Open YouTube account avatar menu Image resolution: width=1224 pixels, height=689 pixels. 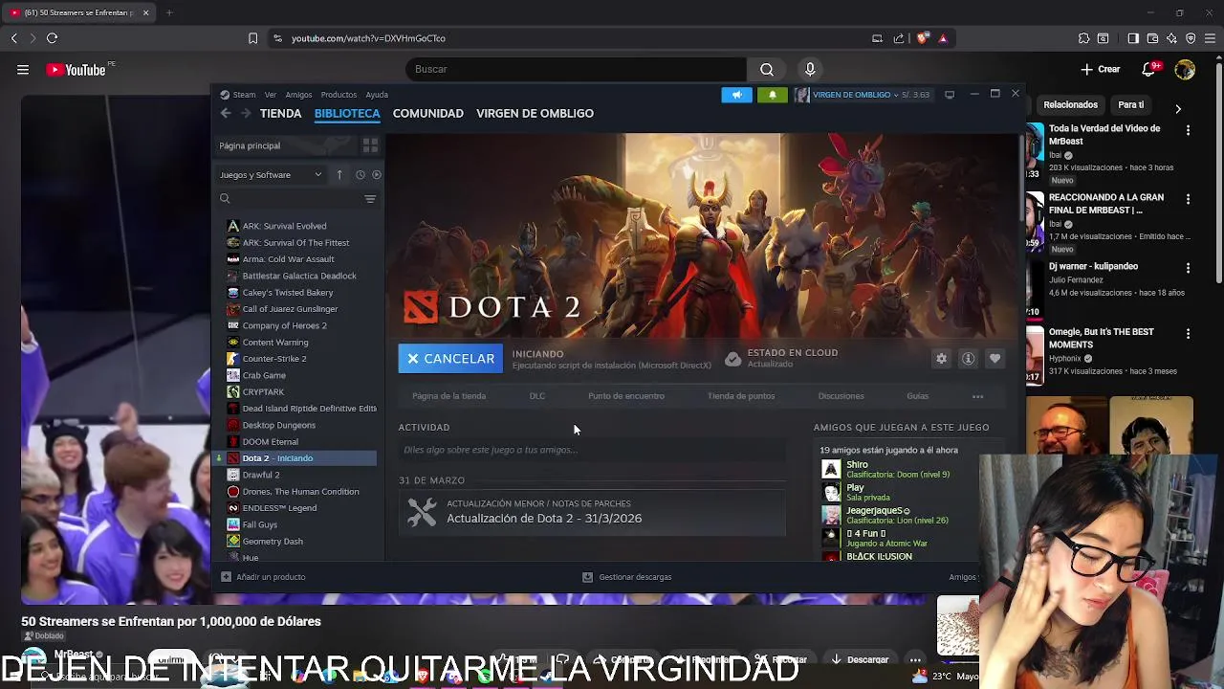click(1185, 69)
